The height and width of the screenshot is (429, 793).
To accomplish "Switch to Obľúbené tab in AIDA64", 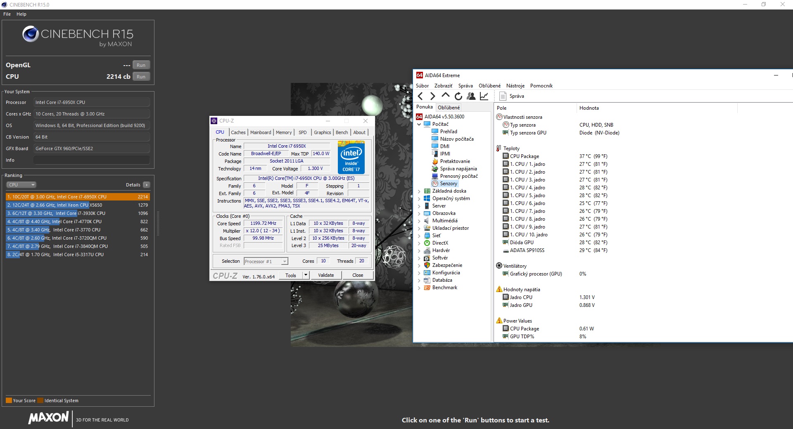I will point(449,108).
